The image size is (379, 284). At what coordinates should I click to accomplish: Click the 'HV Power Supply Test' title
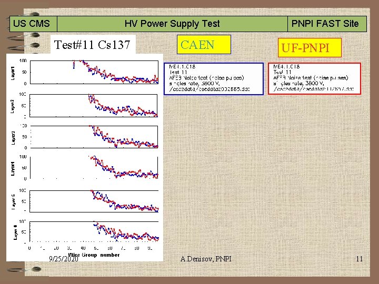coord(172,24)
